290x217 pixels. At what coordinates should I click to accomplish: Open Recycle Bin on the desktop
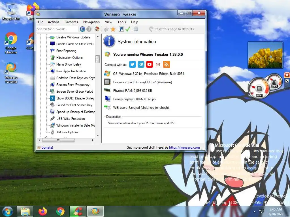pyautogui.click(x=11, y=11)
